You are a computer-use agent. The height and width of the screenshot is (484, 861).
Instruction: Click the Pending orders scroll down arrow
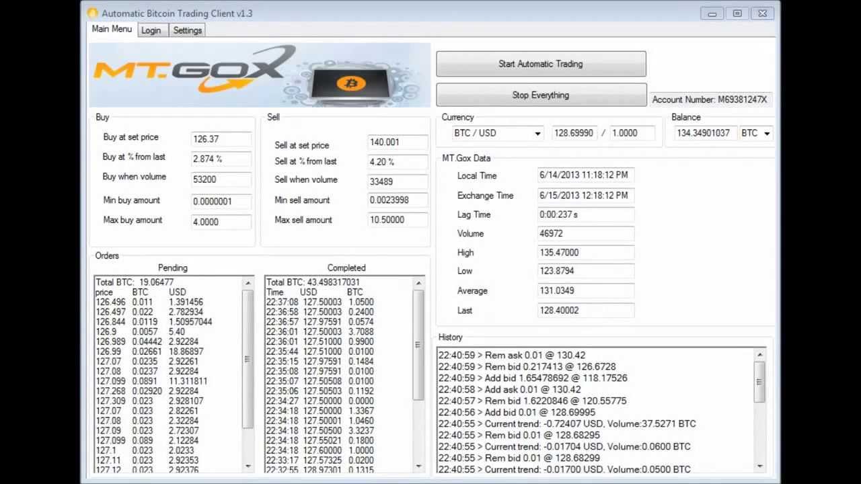coord(248,466)
